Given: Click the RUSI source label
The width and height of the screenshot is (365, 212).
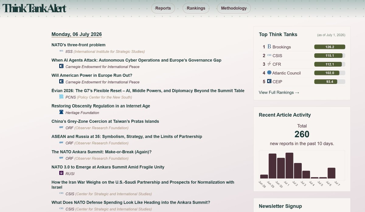Looking at the screenshot, I should 70,174.
